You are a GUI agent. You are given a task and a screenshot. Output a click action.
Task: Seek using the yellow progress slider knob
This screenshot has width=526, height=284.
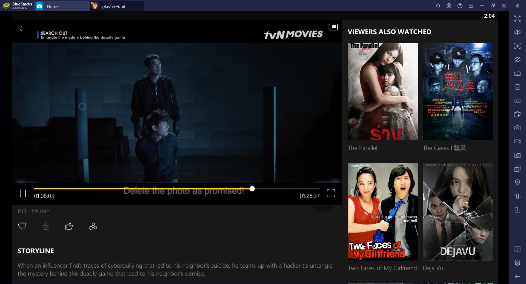click(252, 189)
